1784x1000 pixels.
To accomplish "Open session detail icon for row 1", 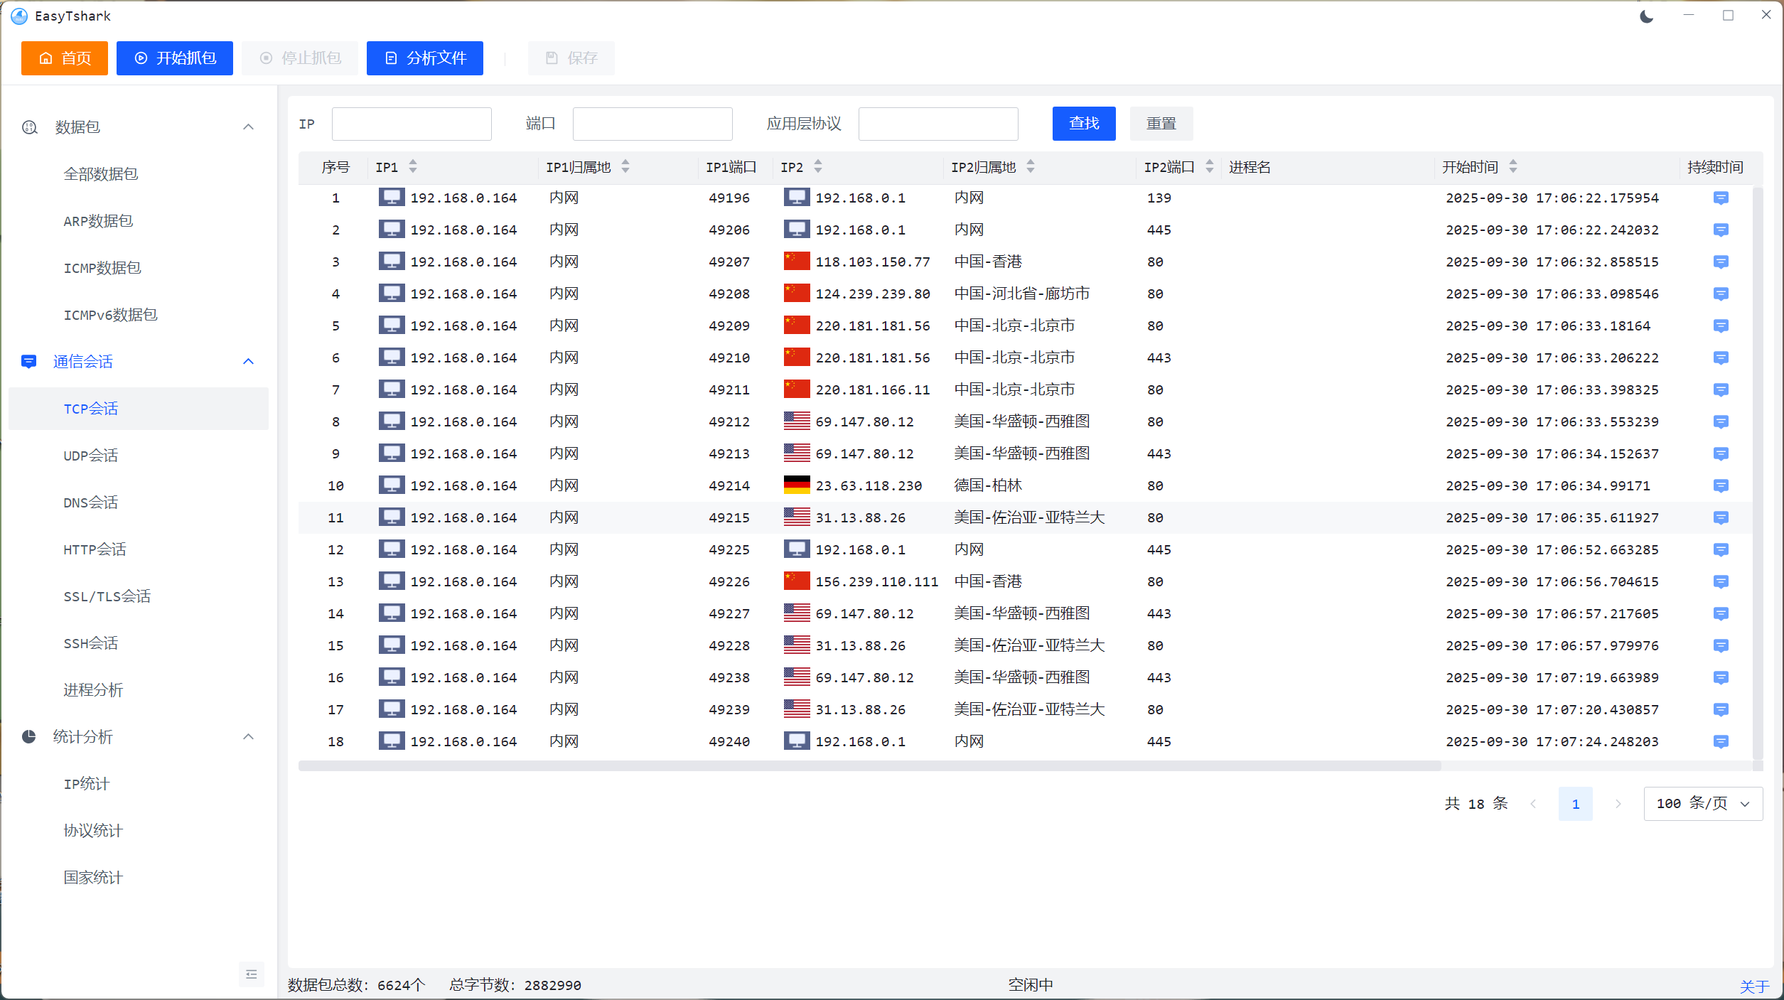I will pyautogui.click(x=1720, y=198).
